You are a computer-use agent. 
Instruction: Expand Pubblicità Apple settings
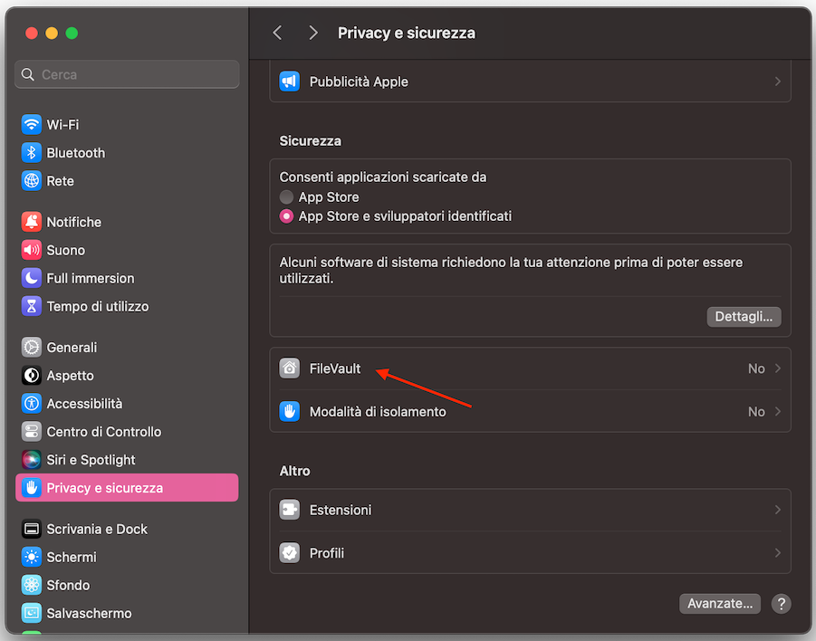click(x=776, y=81)
